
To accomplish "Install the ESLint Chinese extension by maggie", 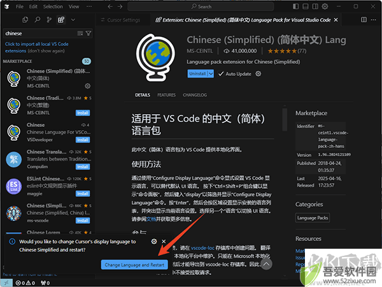I will pyautogui.click(x=83, y=193).
